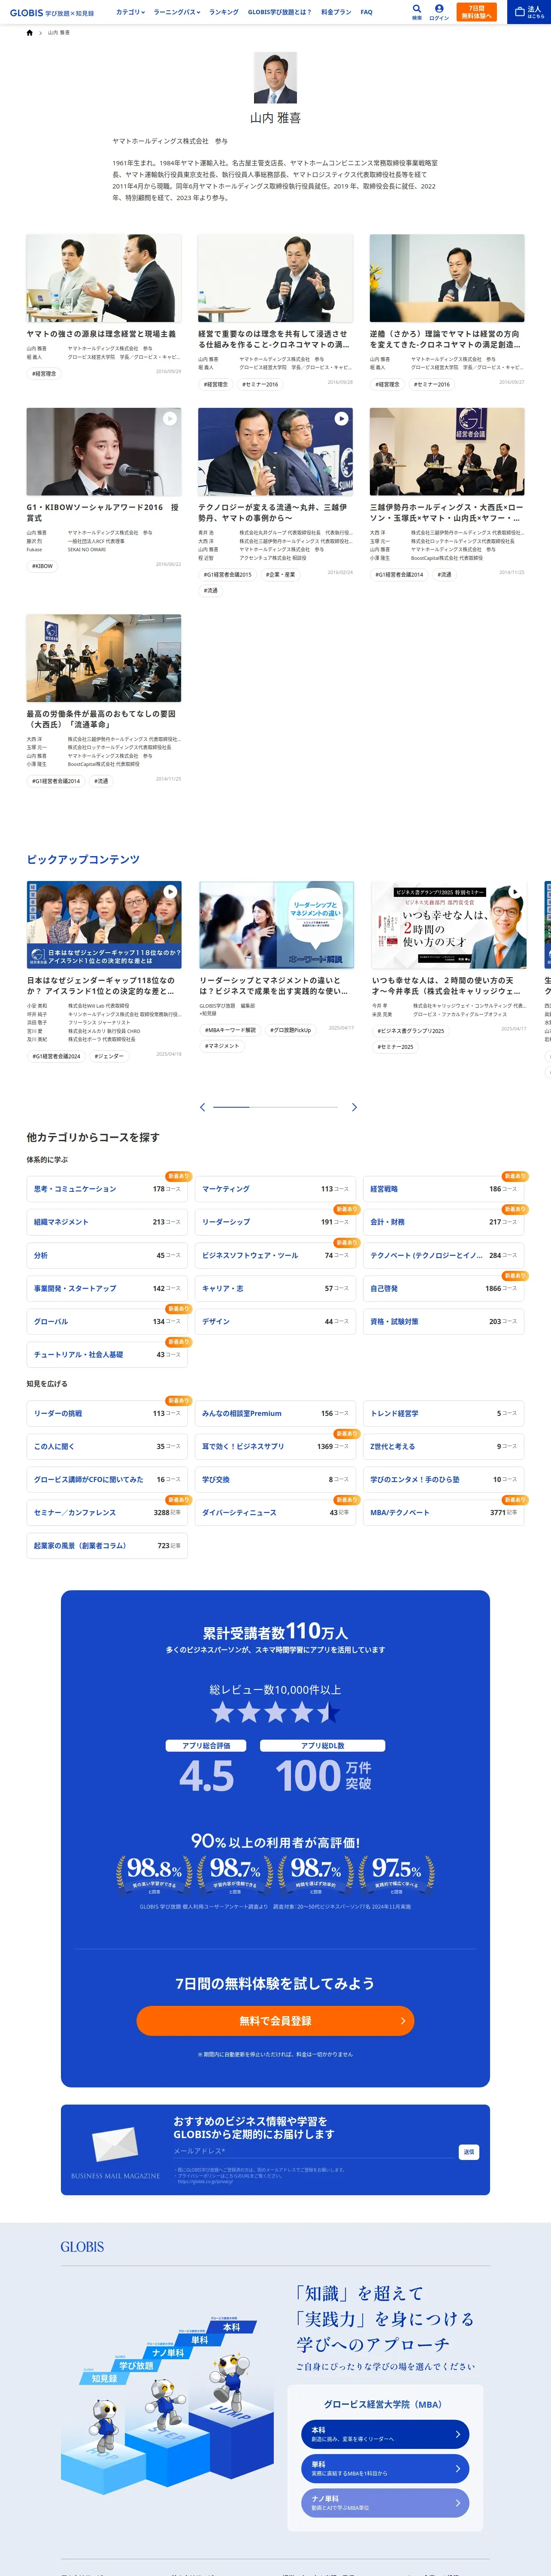Open ヤマトの強さの源泉は理念経営 article thumbnail
551x2576 pixels.
[x=104, y=278]
